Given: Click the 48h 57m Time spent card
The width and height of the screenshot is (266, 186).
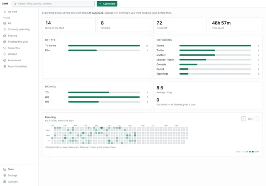Looking at the screenshot, I should (x=236, y=25).
